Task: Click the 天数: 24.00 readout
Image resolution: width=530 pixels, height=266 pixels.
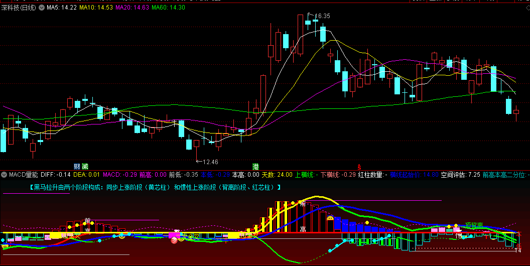Action: pos(277,175)
